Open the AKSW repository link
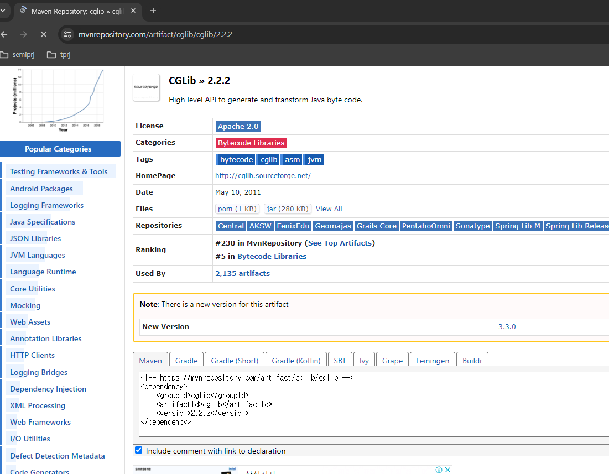Image resolution: width=609 pixels, height=474 pixels. coord(260,226)
